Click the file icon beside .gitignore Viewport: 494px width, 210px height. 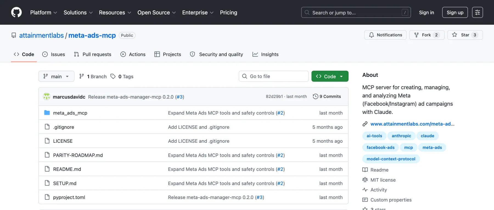click(47, 127)
